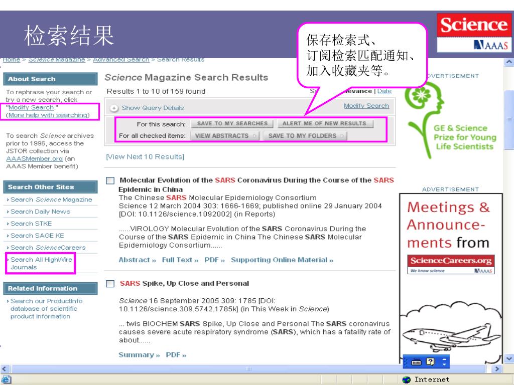Image resolution: width=514 pixels, height=385 pixels.
Task: Select Search Daily News sidebar item
Action: 40,212
